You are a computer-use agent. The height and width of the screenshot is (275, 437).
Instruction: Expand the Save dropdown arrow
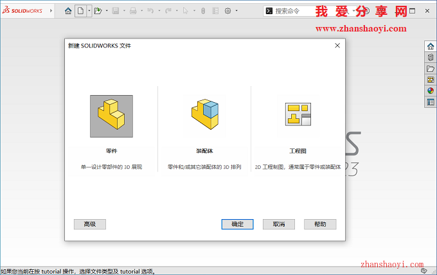coord(124,11)
